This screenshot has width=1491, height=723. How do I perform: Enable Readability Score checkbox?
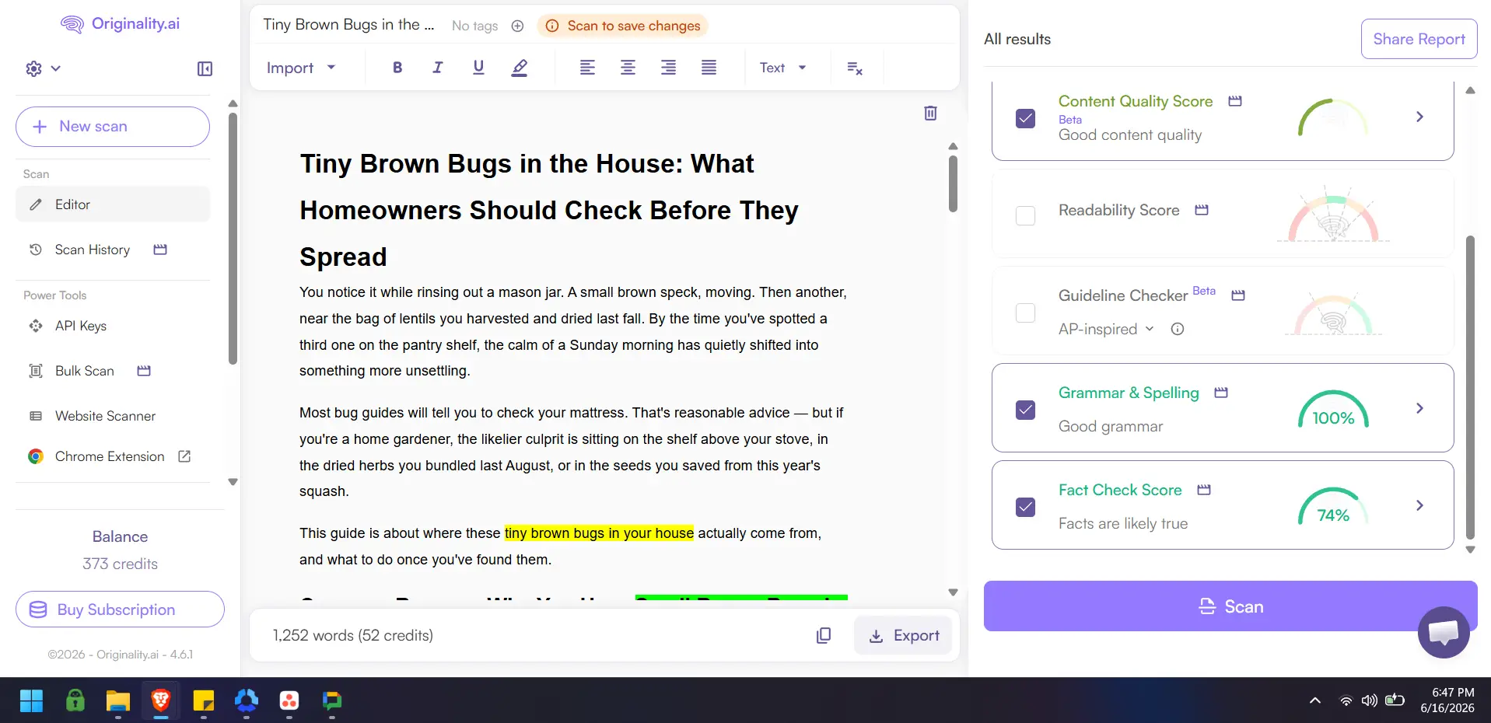[1026, 215]
